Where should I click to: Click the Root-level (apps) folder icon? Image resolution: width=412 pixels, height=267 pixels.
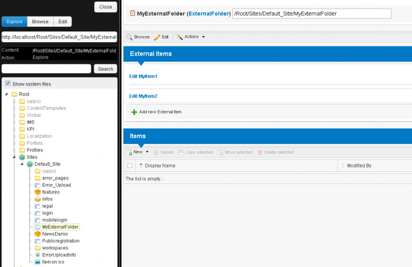[x=22, y=101]
